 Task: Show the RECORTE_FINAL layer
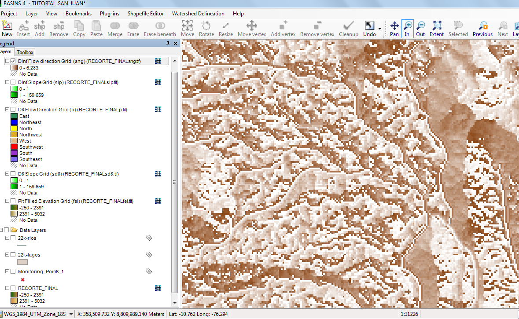point(13,288)
